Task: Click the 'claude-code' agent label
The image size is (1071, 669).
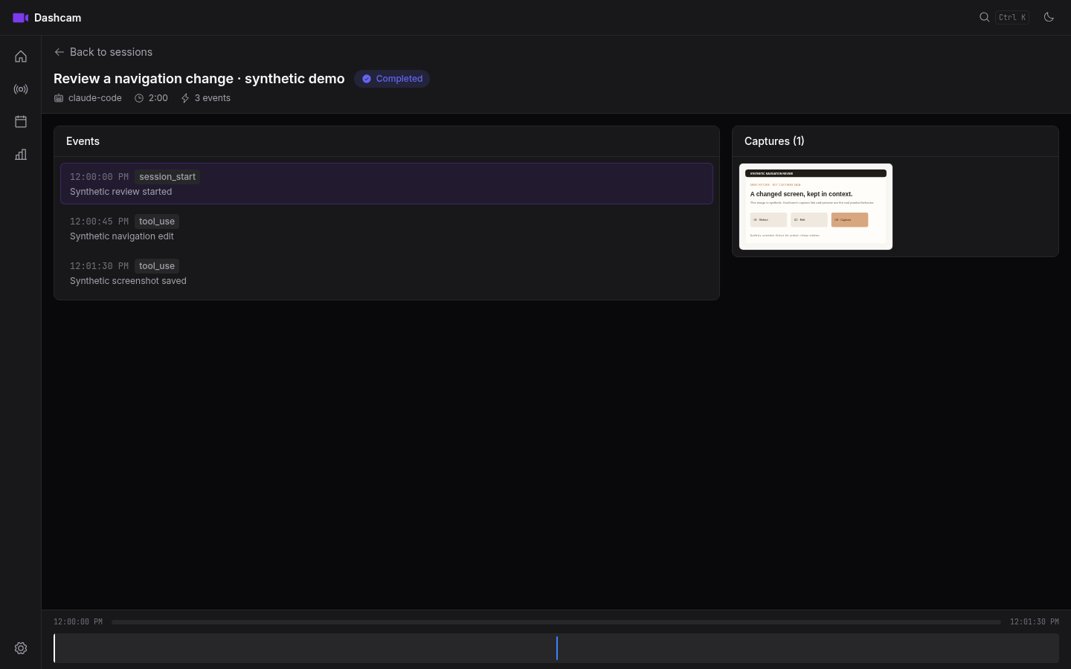Action: [94, 98]
